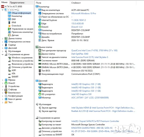
Task: Click the Управление на захранването battery icon
Action: pos(9,29)
